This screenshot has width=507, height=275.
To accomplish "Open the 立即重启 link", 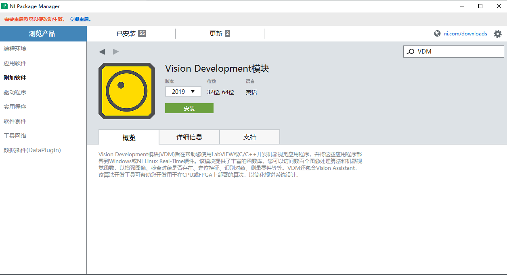I will tap(81, 19).
